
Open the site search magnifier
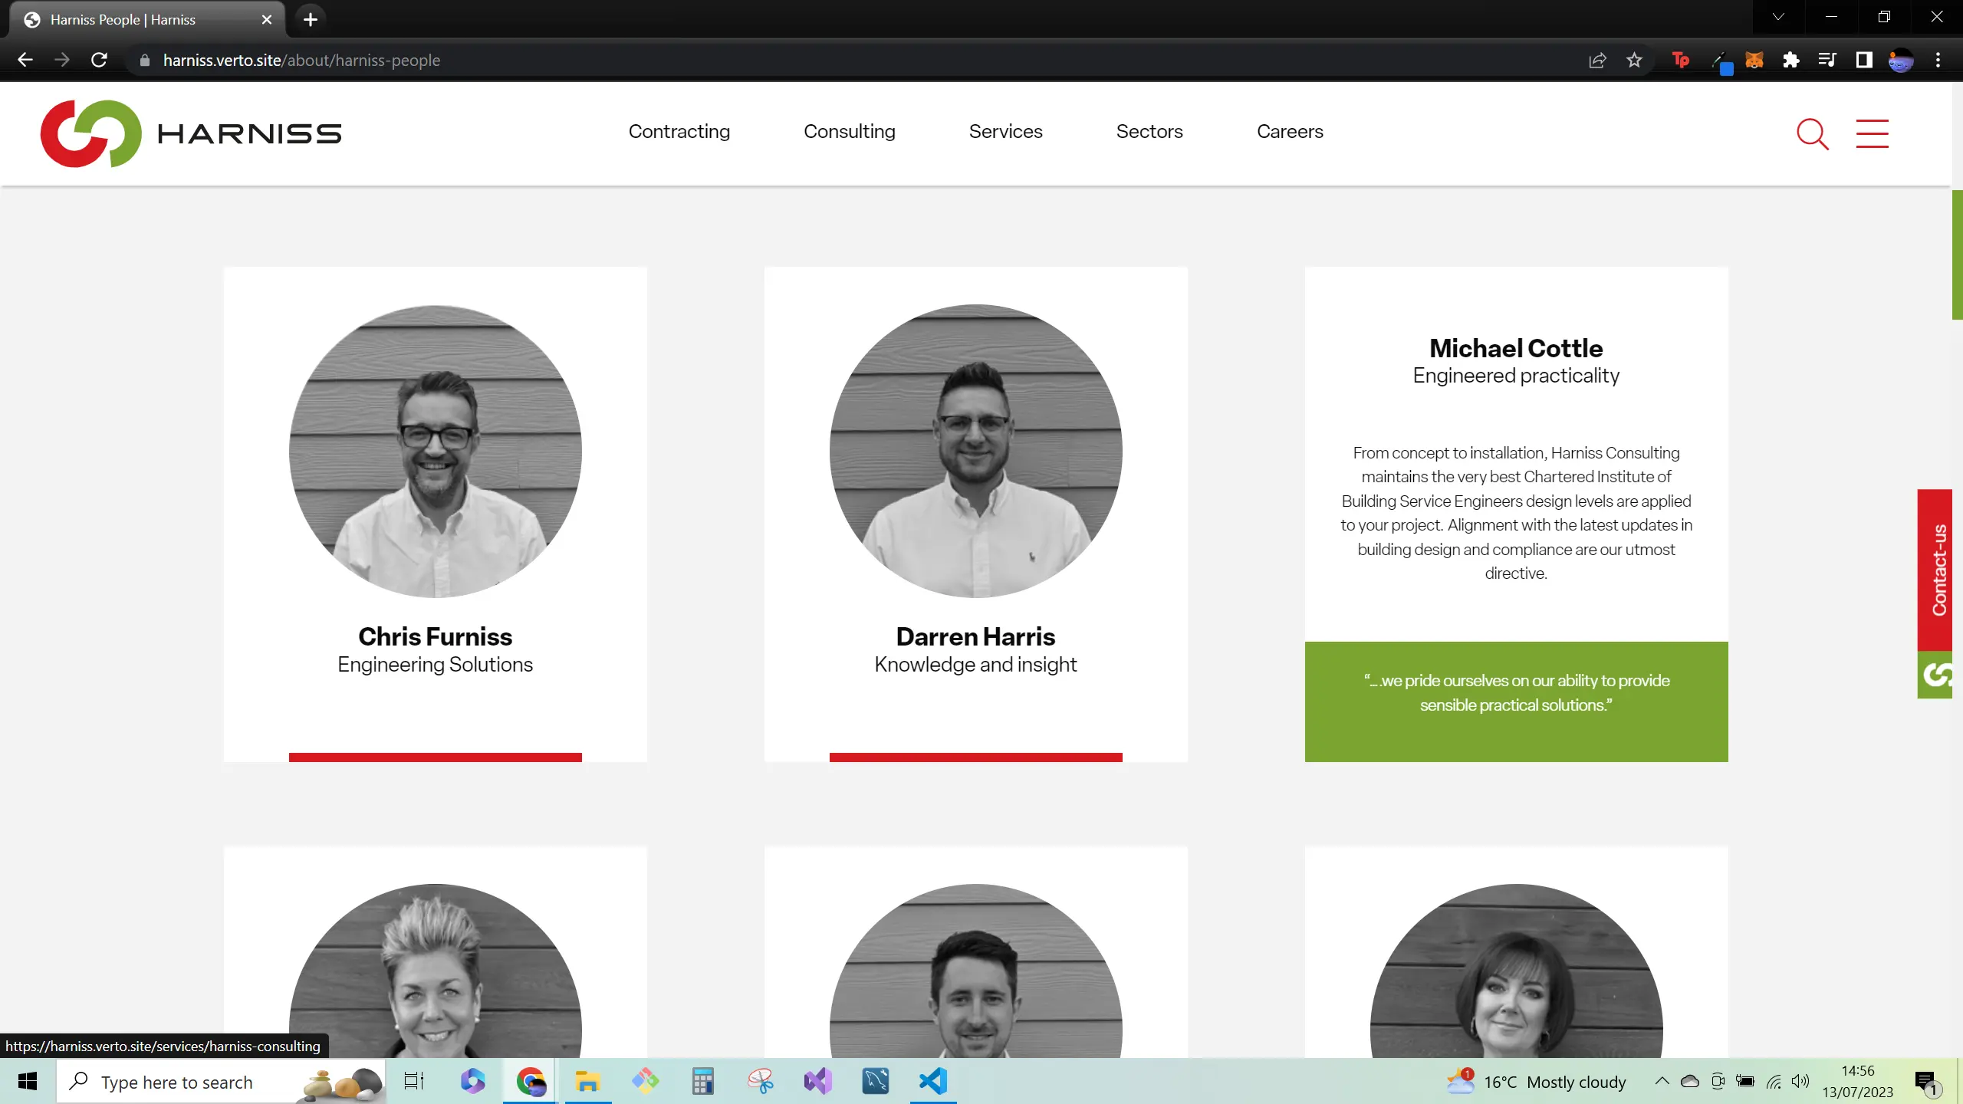tap(1813, 133)
